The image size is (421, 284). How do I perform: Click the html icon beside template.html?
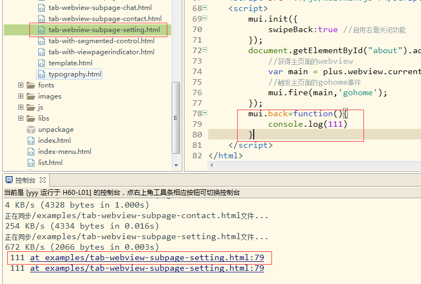(42, 63)
